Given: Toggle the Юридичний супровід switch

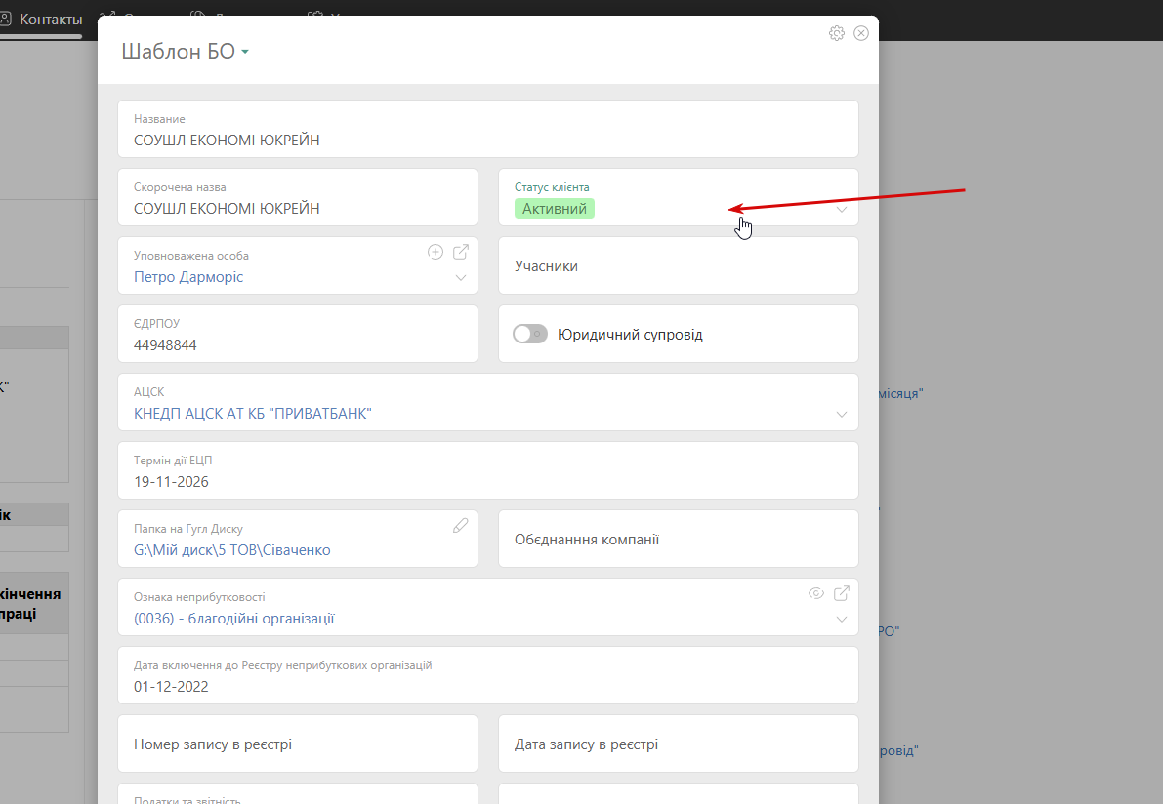Looking at the screenshot, I should click(x=530, y=335).
